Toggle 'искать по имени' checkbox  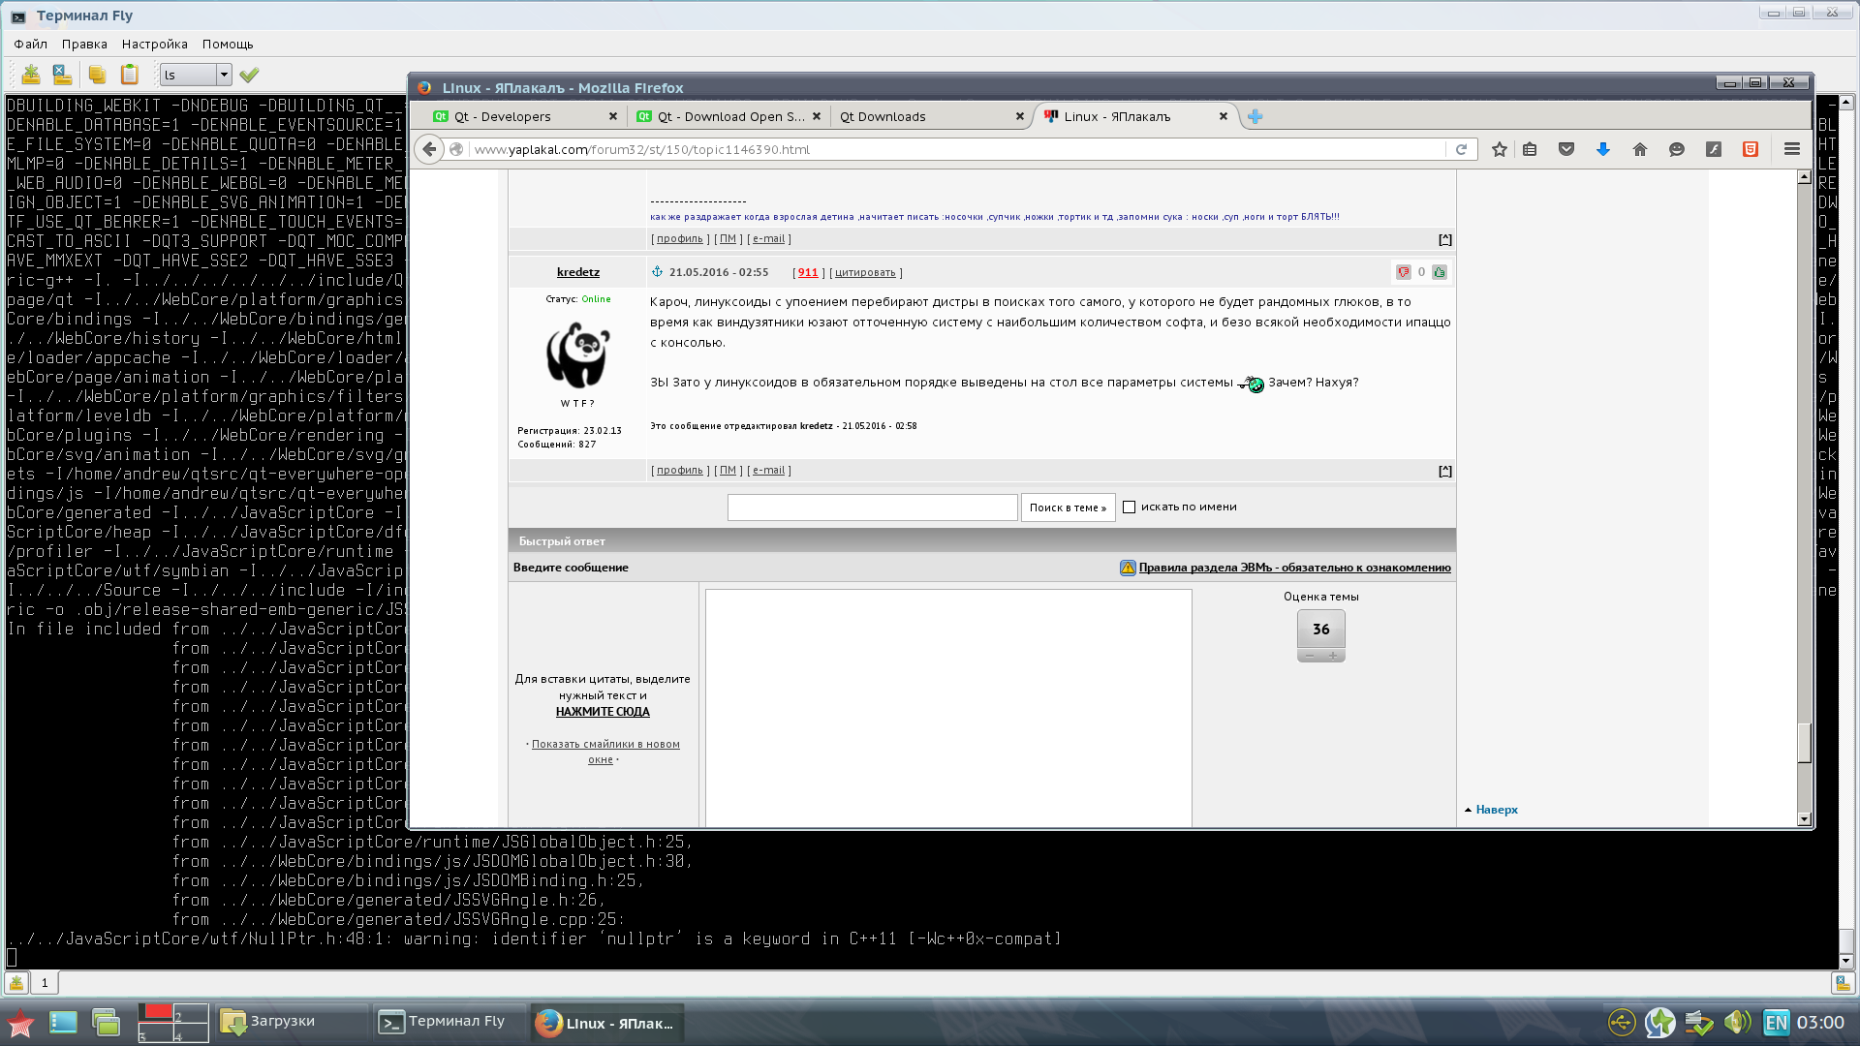[1129, 507]
